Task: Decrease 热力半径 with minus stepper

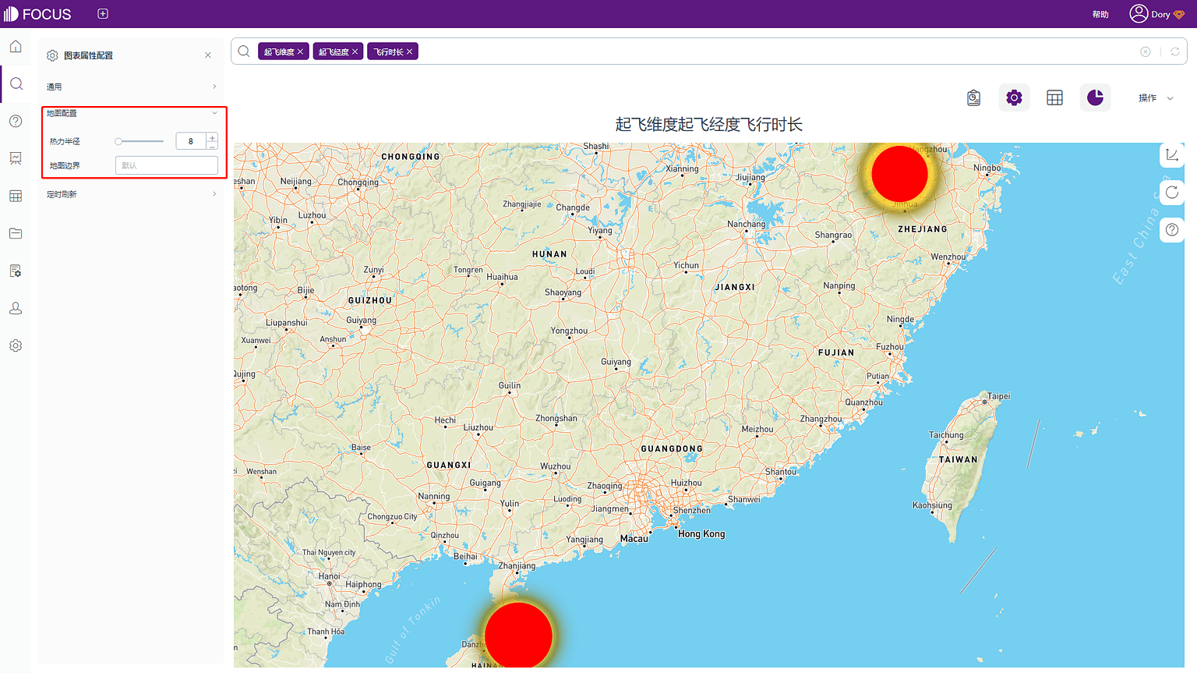Action: [212, 146]
